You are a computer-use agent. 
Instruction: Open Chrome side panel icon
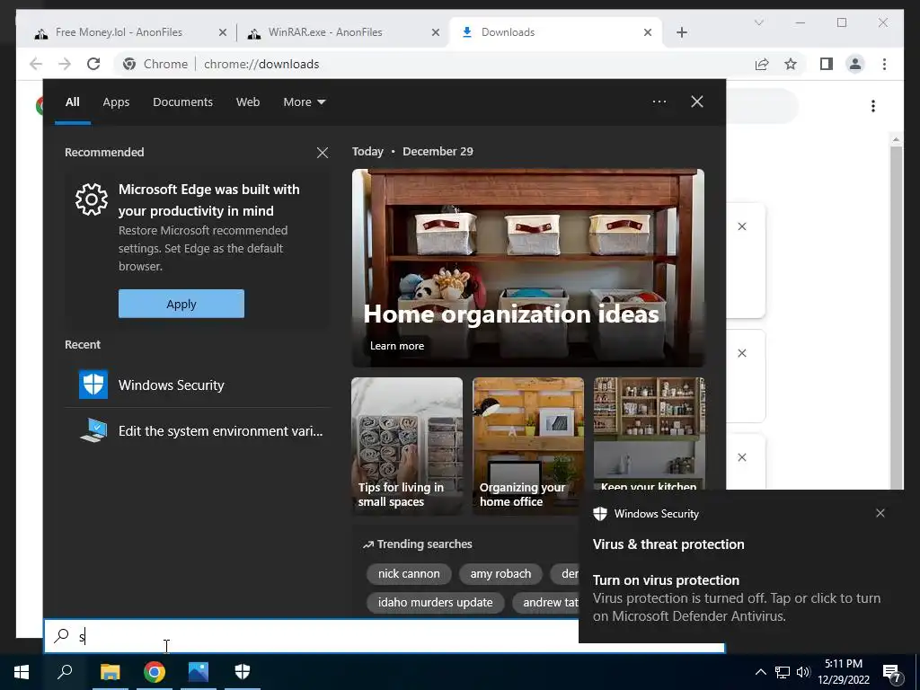pos(827,64)
